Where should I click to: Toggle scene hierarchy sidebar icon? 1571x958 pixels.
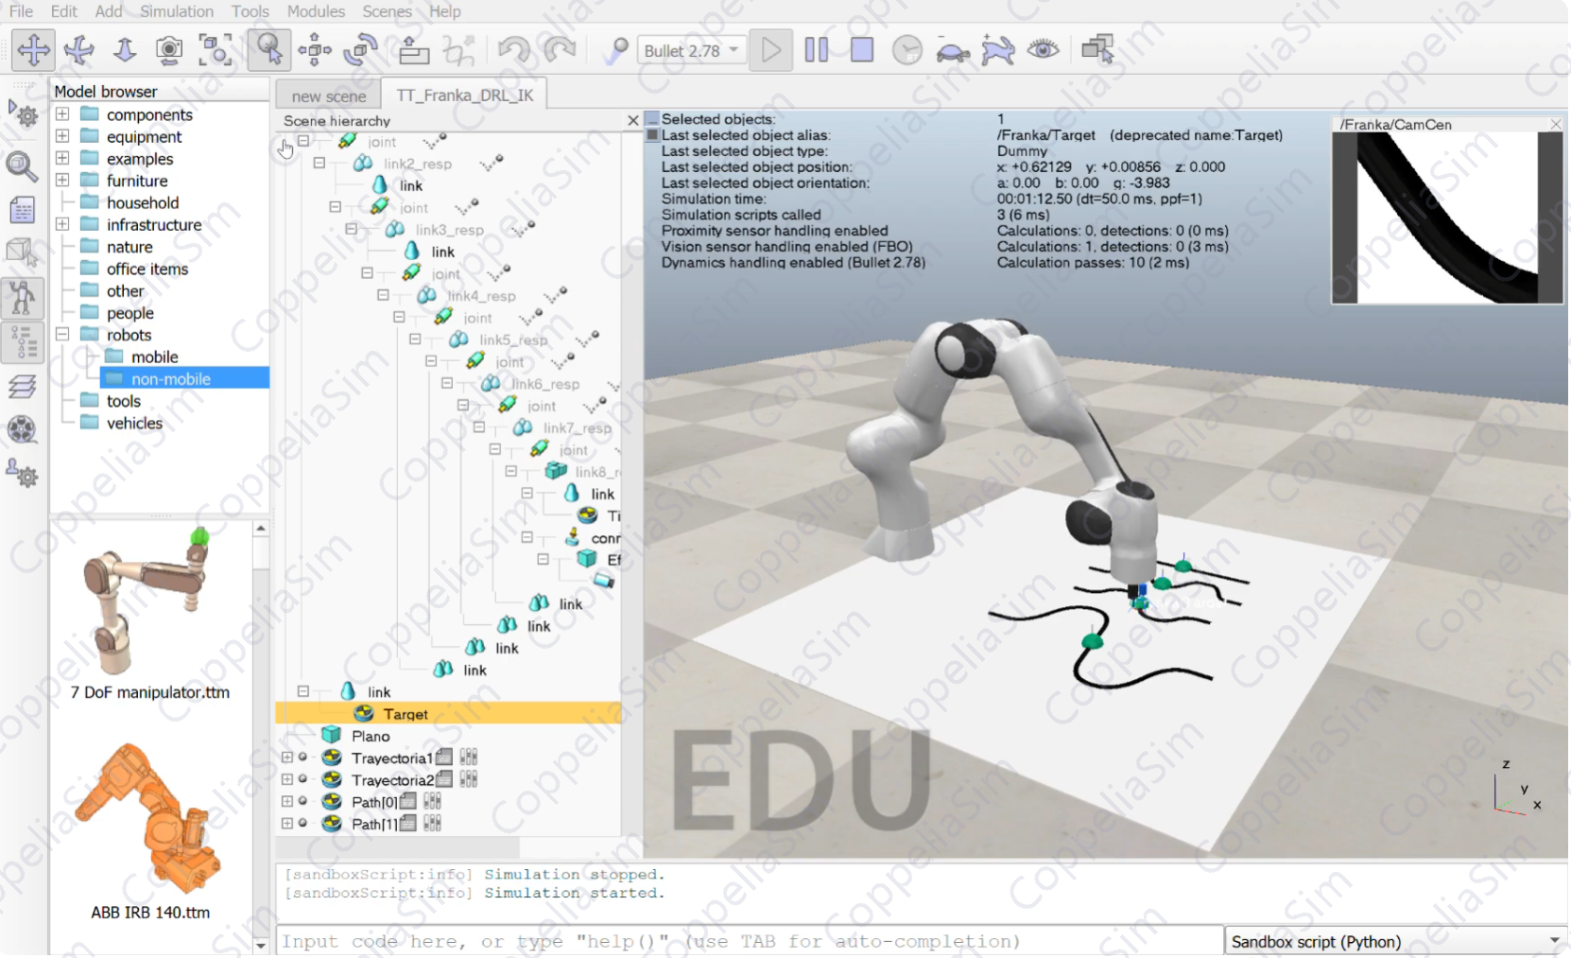[23, 342]
